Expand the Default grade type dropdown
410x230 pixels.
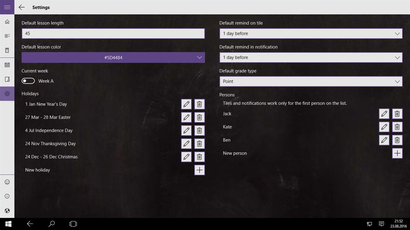coord(311,81)
